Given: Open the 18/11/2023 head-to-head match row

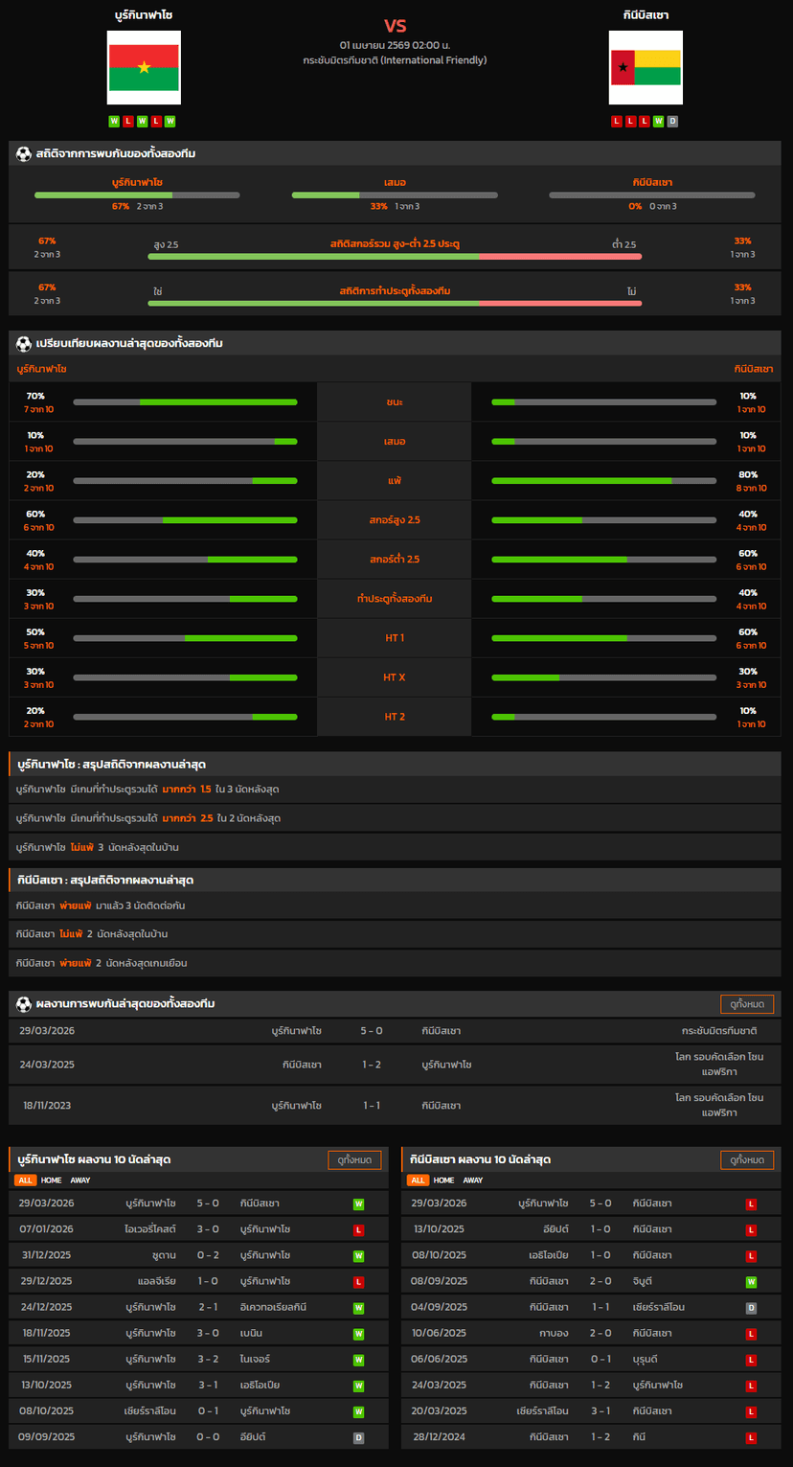Looking at the screenshot, I should tap(395, 1105).
